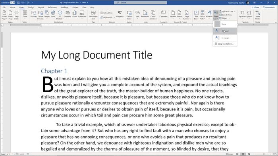Switch to the Mailings tab

click(x=65, y=8)
